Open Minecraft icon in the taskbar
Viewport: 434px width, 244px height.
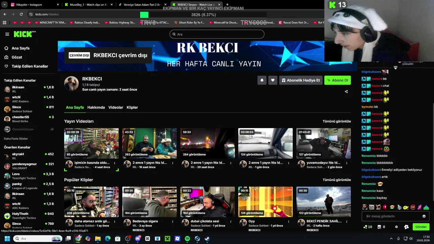tap(167, 239)
